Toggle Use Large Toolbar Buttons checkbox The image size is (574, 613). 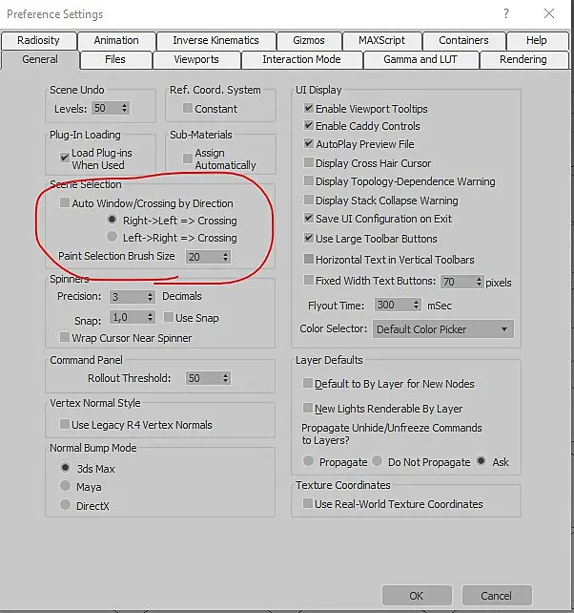[x=309, y=238]
